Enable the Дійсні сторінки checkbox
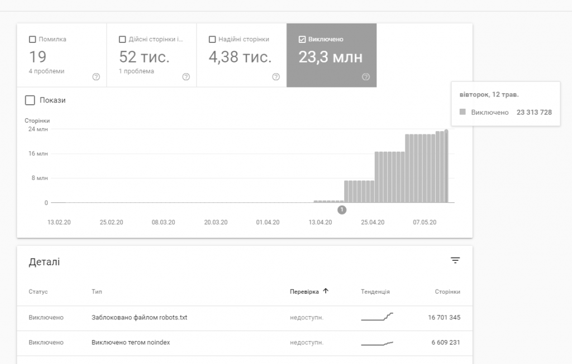Screen dimensions: 572x364 (x=122, y=40)
